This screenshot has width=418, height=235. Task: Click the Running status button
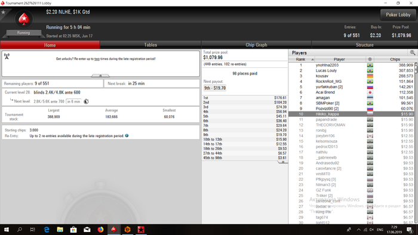23,33
